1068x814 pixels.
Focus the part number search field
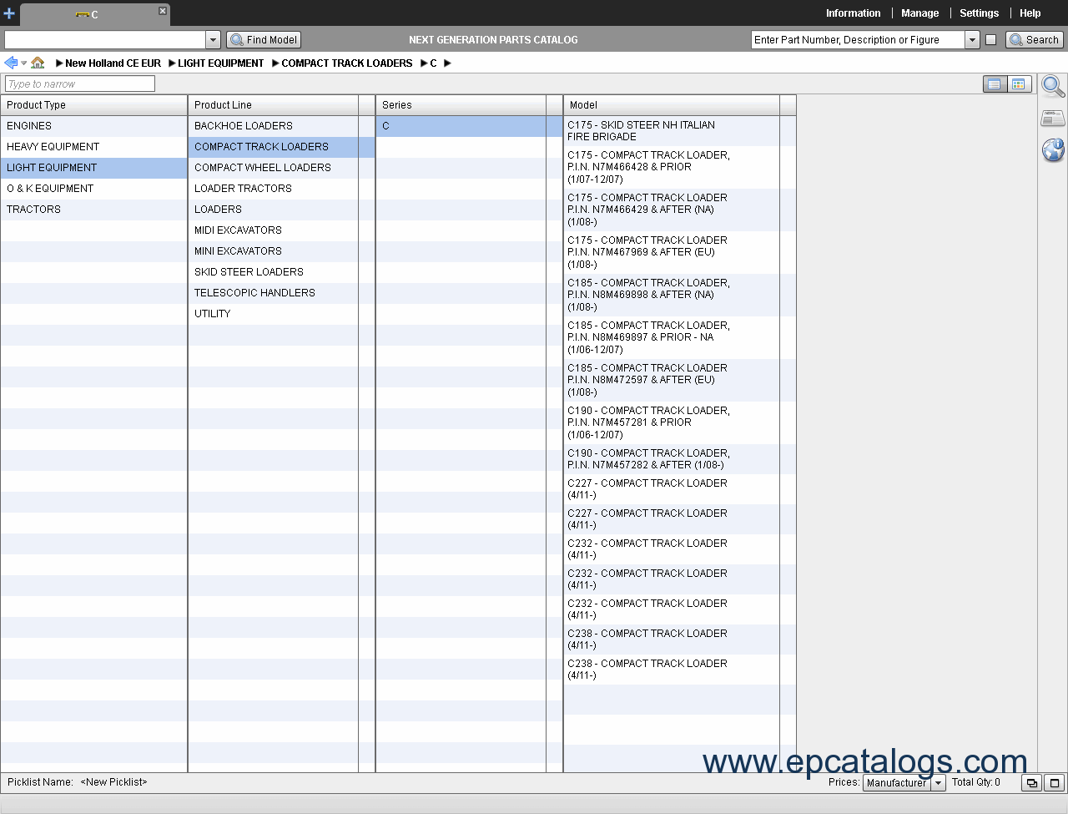pos(858,39)
